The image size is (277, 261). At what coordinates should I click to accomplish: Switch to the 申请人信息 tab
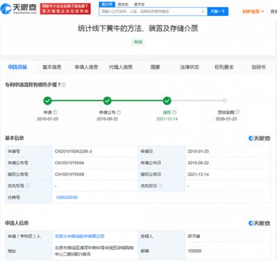[x=86, y=67]
